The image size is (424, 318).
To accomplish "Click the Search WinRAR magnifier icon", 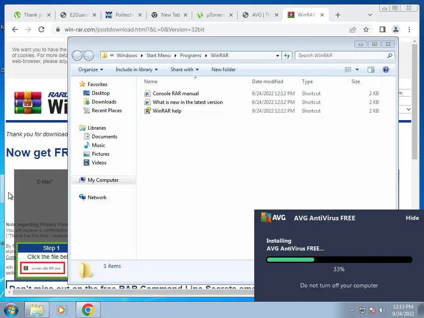I will (390, 55).
